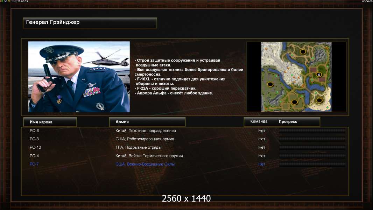Click army 'США, Роботизированная армия'

(145, 139)
